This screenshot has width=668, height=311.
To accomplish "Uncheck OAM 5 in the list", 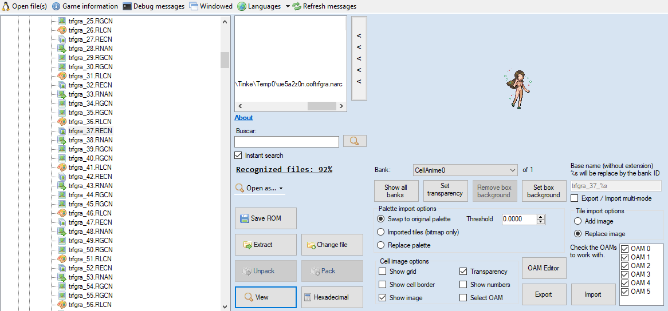I will 625,291.
